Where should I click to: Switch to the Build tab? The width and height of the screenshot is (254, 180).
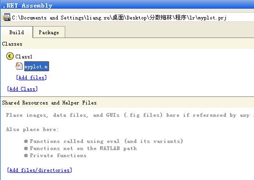[x=17, y=32]
